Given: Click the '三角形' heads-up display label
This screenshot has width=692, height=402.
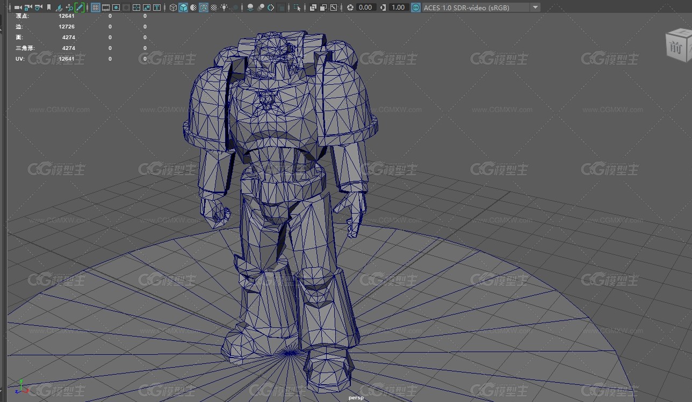Looking at the screenshot, I should coord(25,48).
